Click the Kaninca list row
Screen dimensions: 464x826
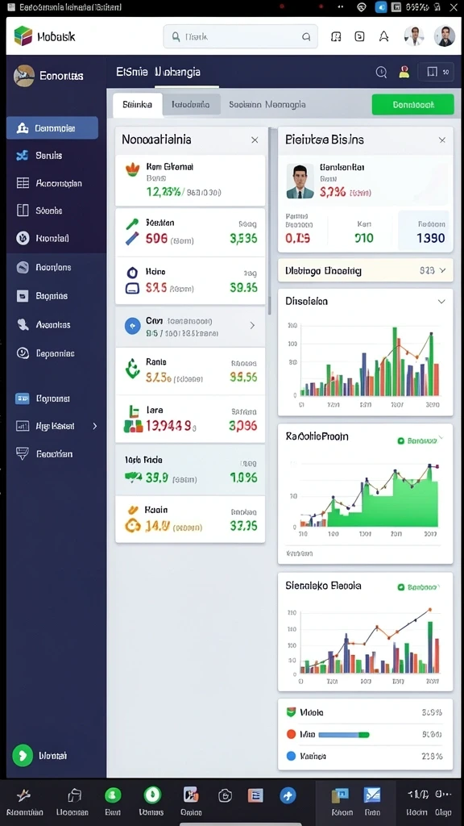365,756
